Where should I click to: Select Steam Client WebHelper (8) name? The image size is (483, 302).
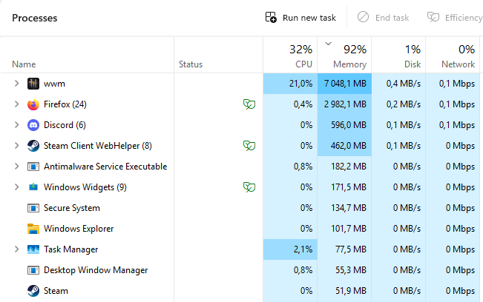pyautogui.click(x=98, y=146)
